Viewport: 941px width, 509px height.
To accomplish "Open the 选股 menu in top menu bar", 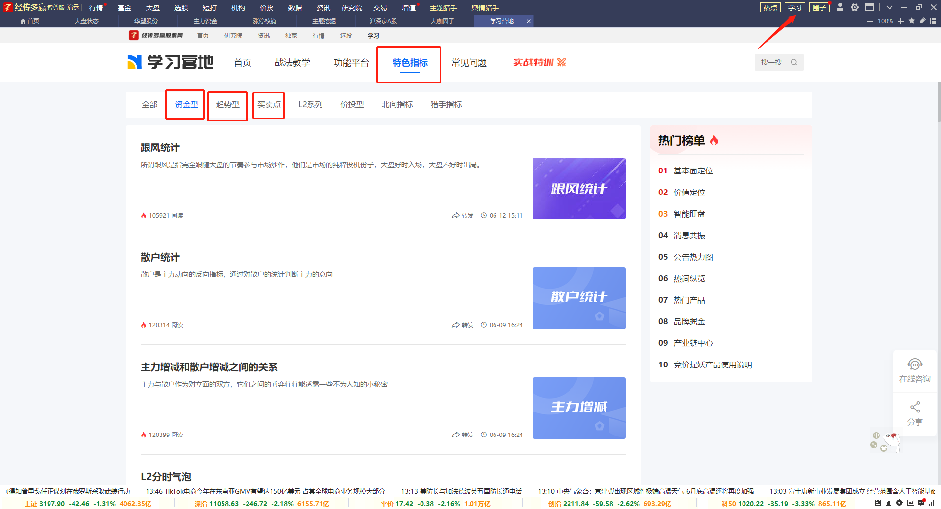I will [x=181, y=8].
